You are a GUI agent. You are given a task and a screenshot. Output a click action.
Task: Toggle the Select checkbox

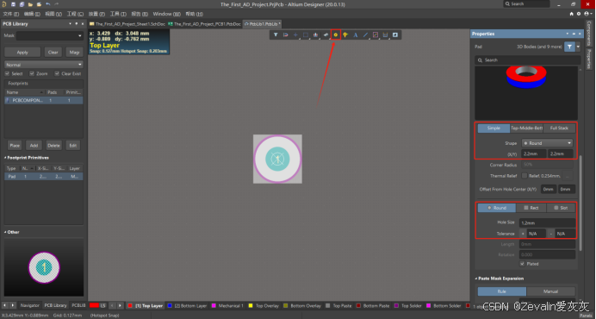[x=7, y=73]
